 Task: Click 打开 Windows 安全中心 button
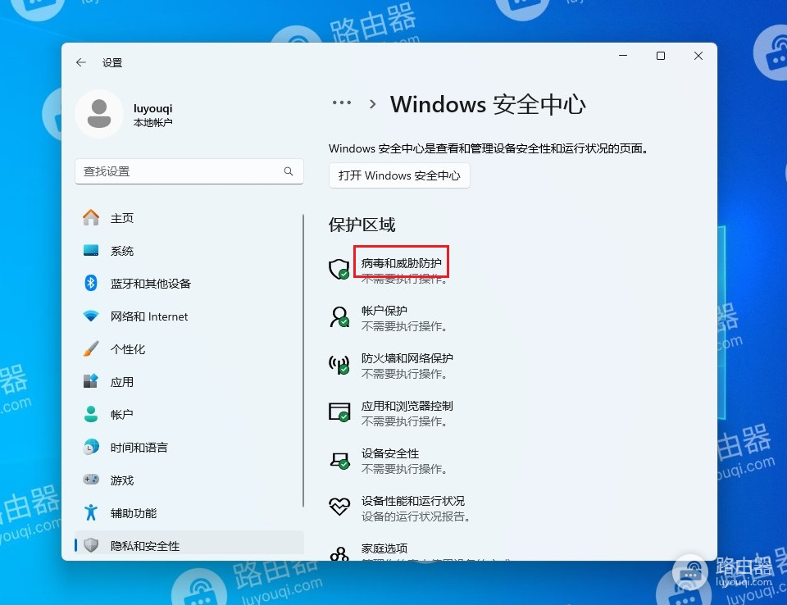[x=399, y=175]
